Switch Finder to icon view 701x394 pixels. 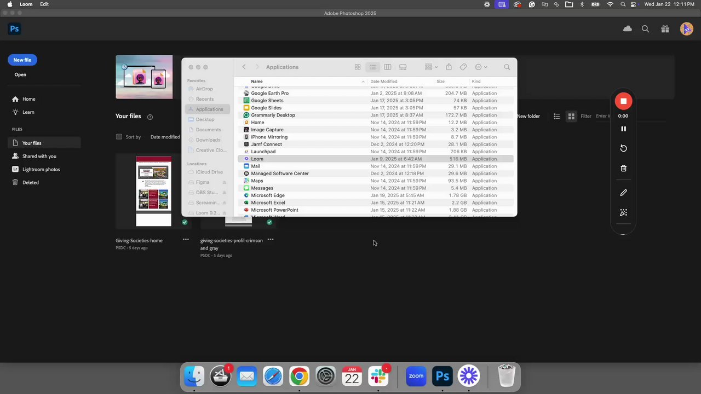tap(358, 67)
